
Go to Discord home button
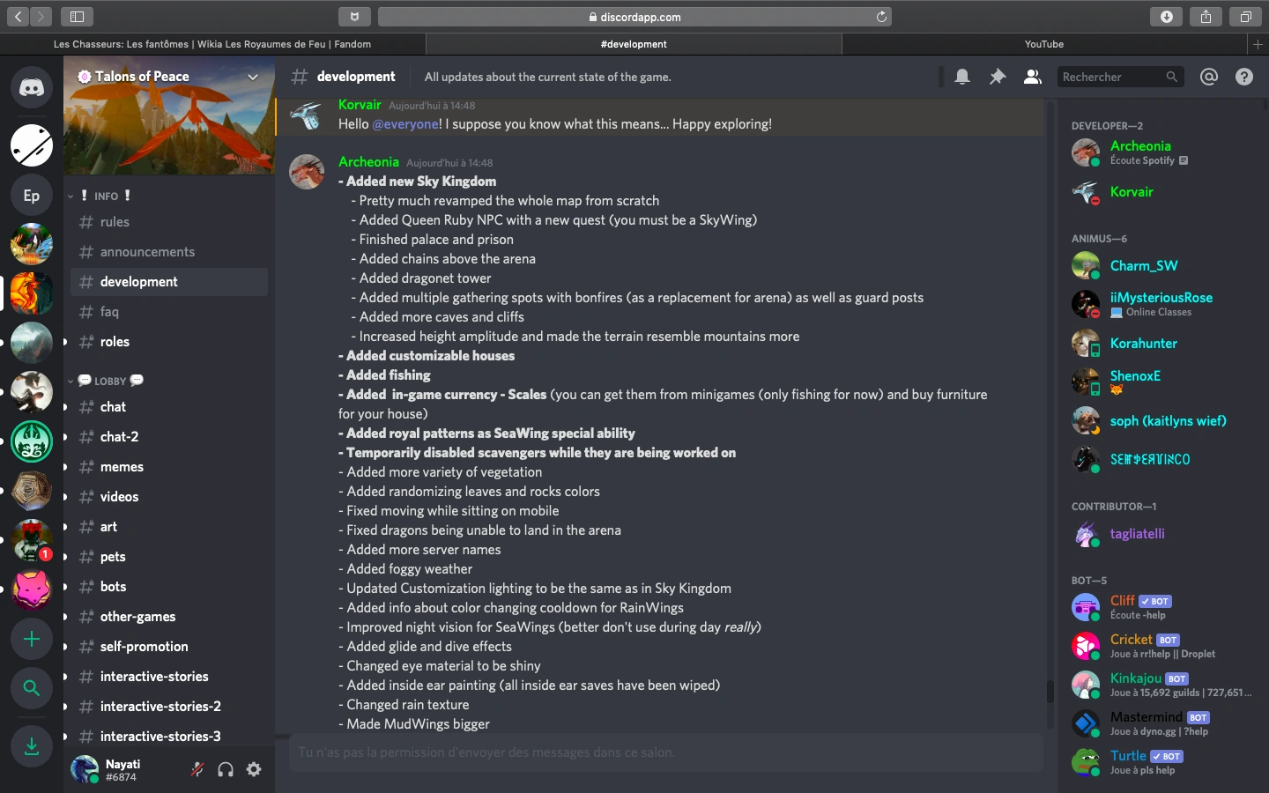(32, 88)
